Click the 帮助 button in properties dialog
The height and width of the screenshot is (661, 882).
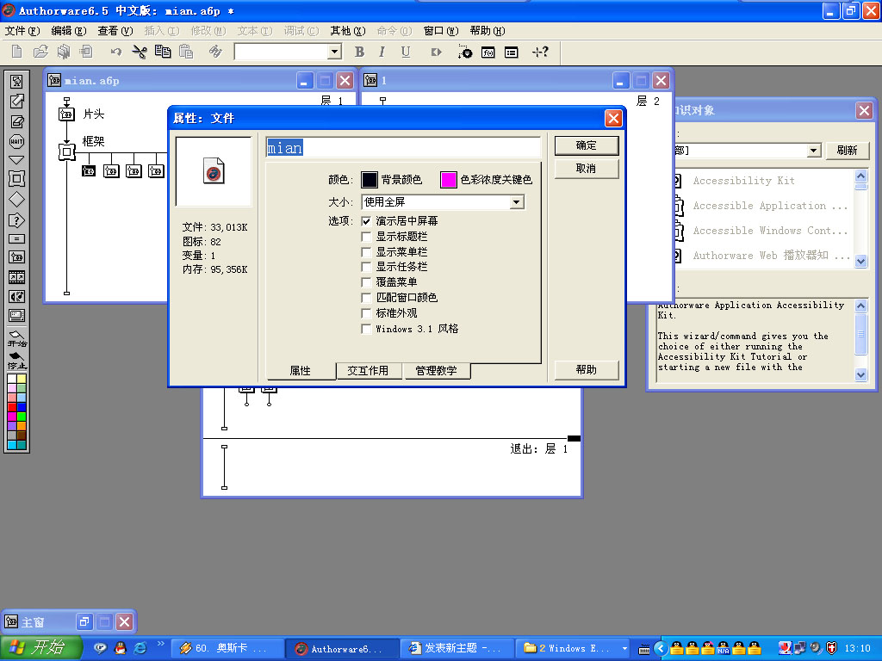(586, 370)
